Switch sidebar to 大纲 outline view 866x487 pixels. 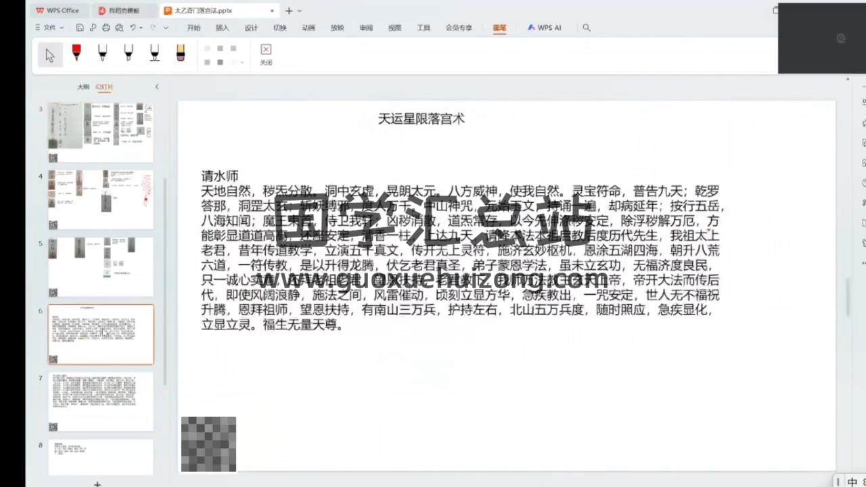(x=83, y=87)
